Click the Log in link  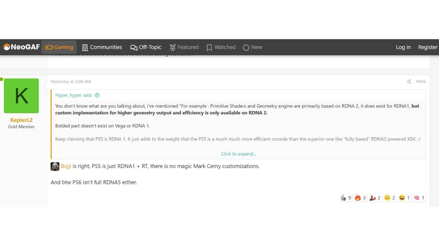pos(403,47)
